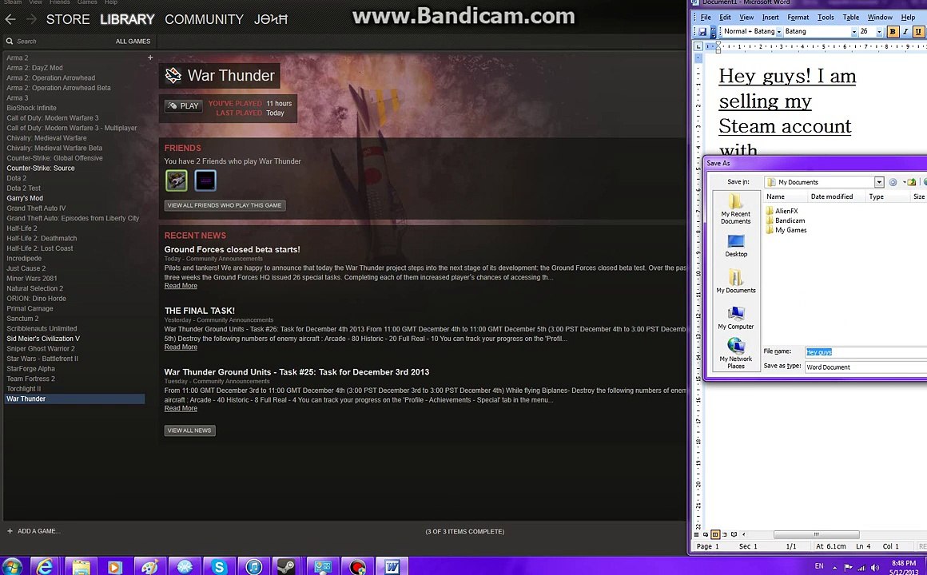Viewport: 927px width, 575px height.
Task: Select the My Games folder
Action: click(x=786, y=230)
